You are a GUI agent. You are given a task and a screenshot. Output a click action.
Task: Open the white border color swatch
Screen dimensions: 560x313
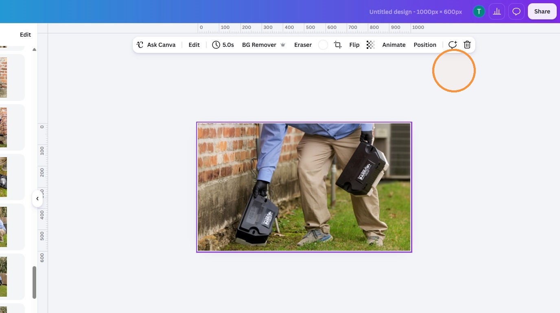pyautogui.click(x=323, y=45)
